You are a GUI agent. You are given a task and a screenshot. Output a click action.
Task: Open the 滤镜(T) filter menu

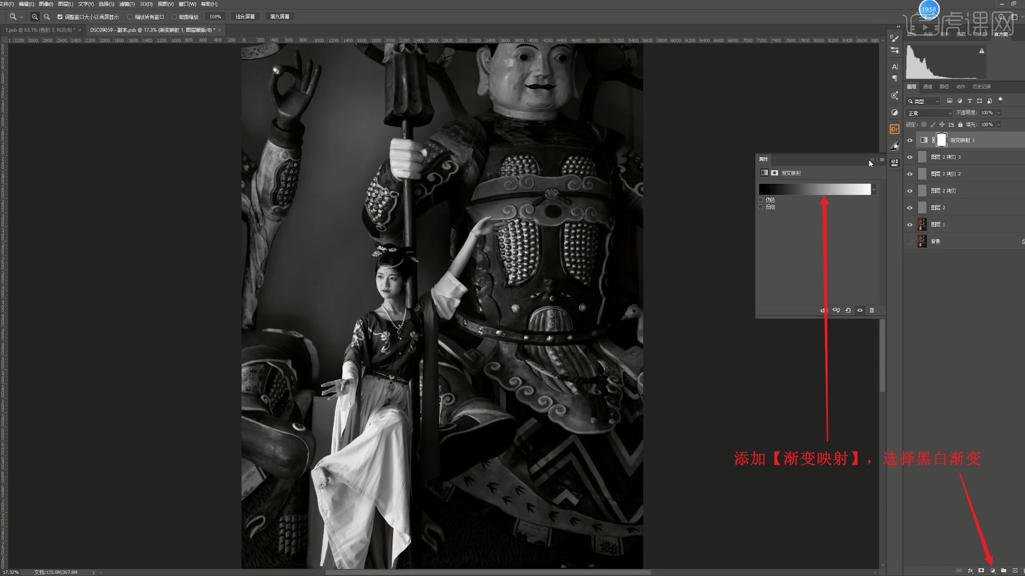(x=127, y=4)
